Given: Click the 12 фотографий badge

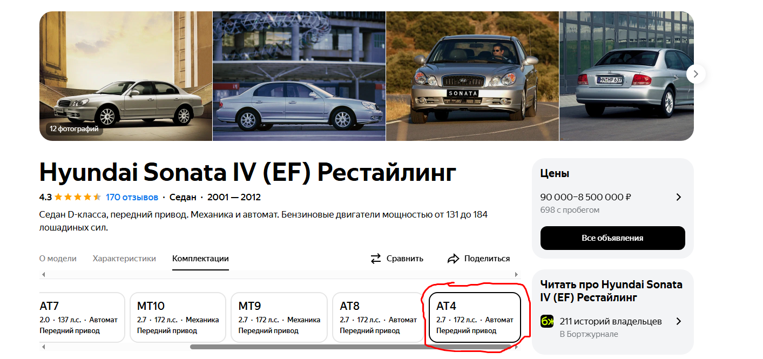Looking at the screenshot, I should coord(74,129).
